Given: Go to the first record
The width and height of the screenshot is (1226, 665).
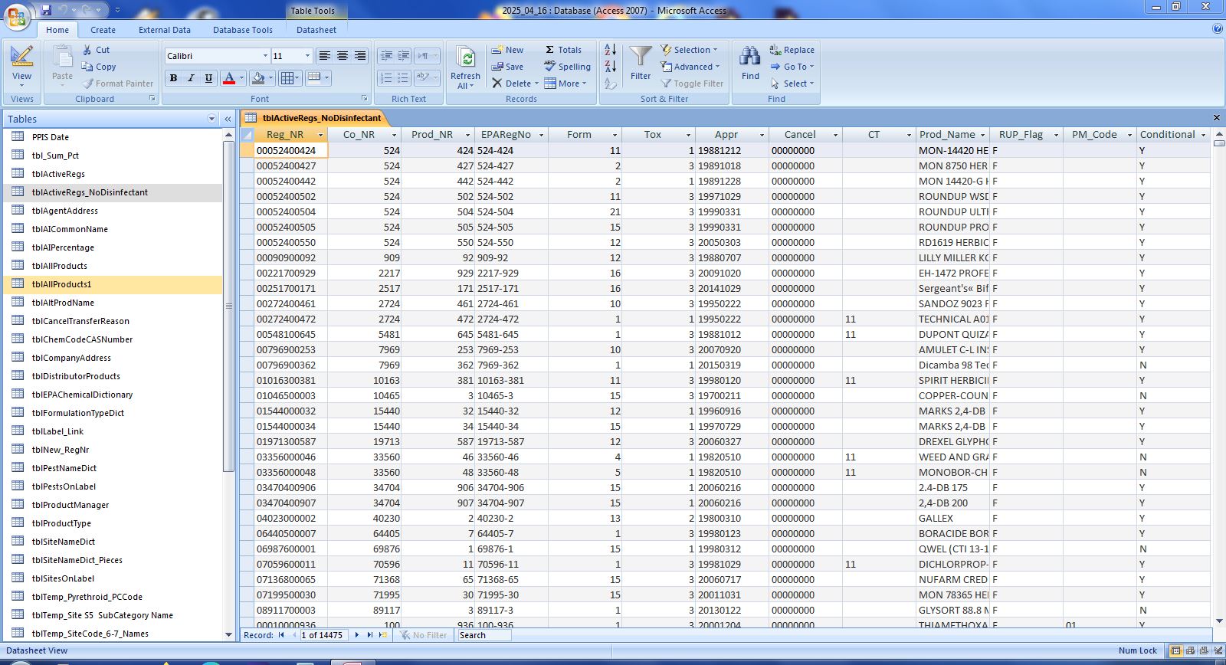Looking at the screenshot, I should click(281, 635).
